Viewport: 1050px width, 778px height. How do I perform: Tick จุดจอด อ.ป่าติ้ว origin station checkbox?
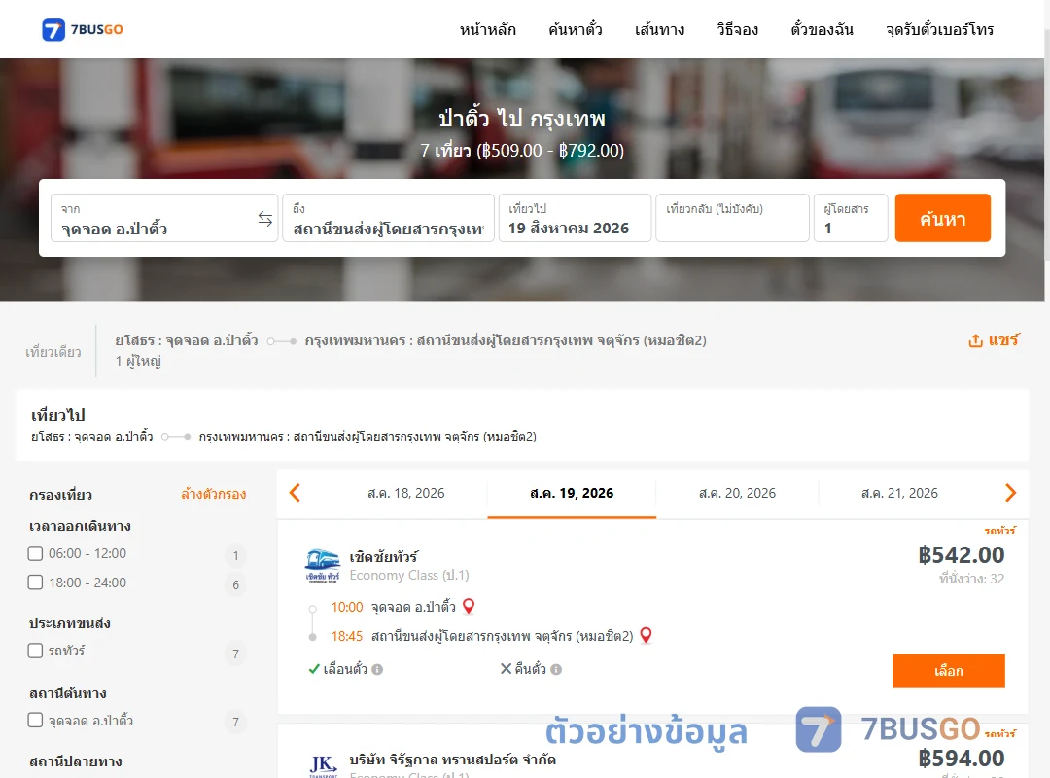[36, 721]
